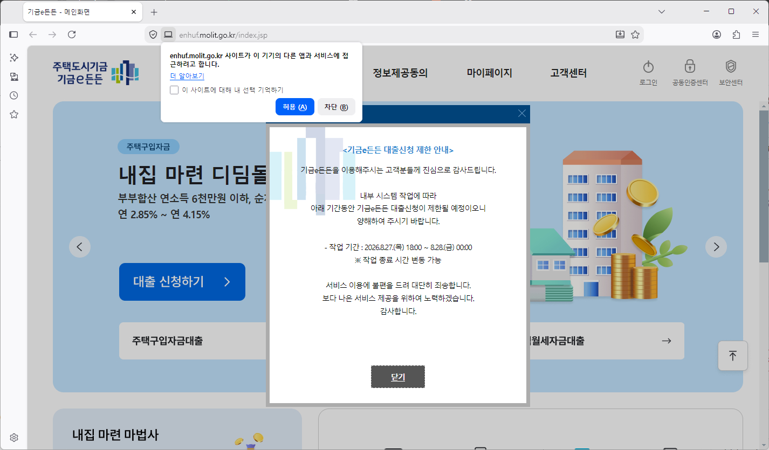Open the 마이페이지 menu
This screenshot has width=769, height=450.
click(490, 73)
